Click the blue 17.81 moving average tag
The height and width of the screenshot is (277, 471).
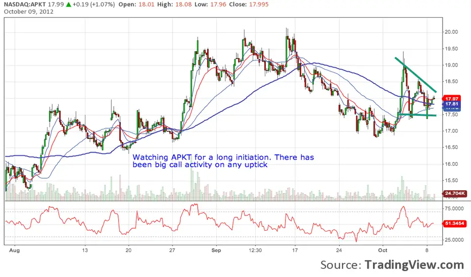click(451, 104)
